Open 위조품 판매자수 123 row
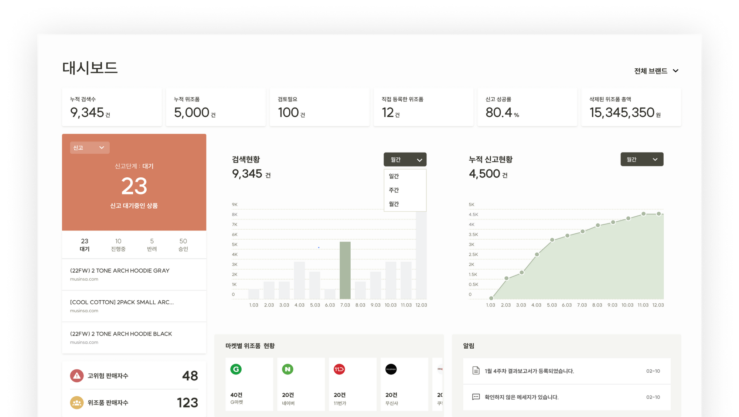This screenshot has height=417, width=739. tap(134, 403)
